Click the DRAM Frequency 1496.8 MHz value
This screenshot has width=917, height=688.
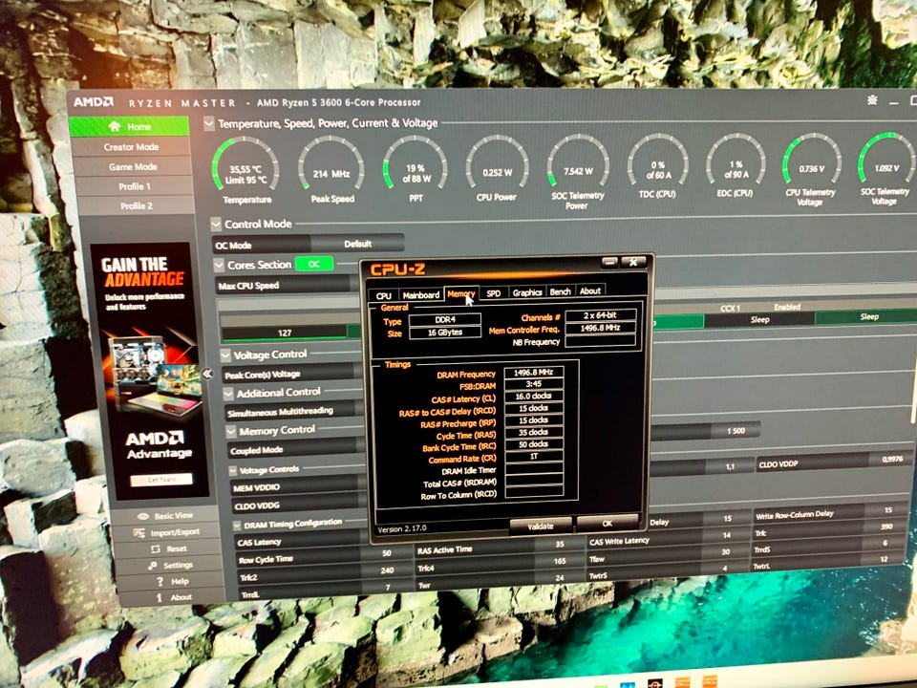pos(533,372)
